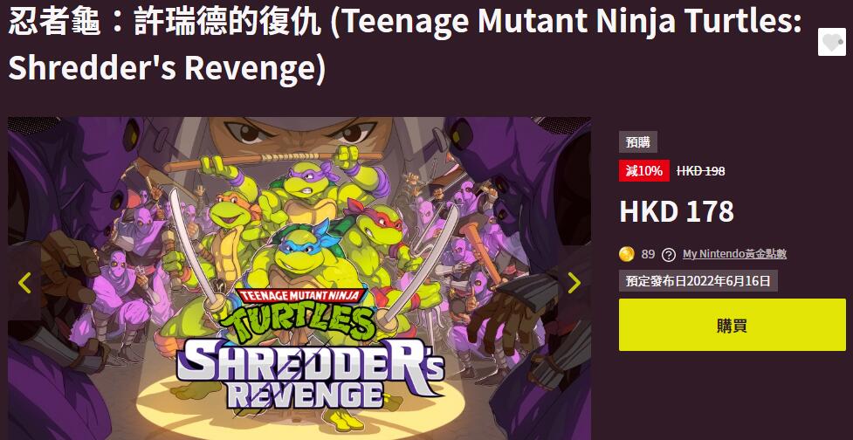This screenshot has width=853, height=440.
Task: Show next screenshot with right chevron arrow
Action: 574,282
